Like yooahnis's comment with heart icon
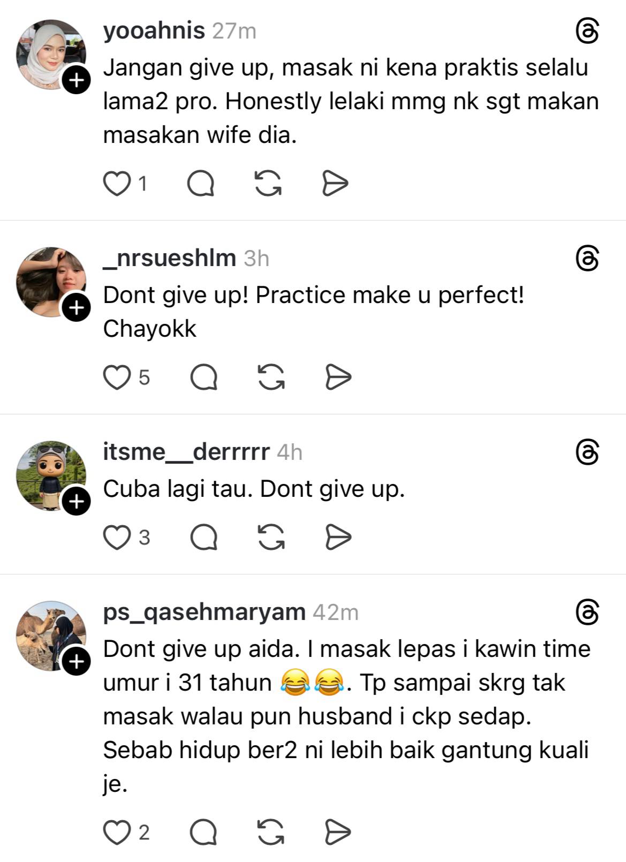 coord(117,184)
